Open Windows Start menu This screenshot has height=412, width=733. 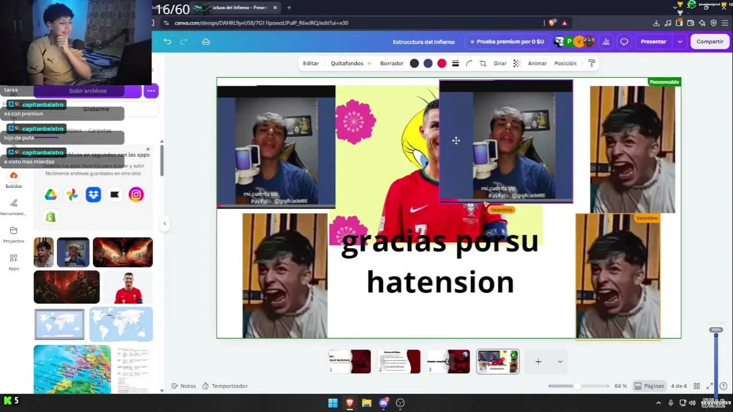pos(333,403)
